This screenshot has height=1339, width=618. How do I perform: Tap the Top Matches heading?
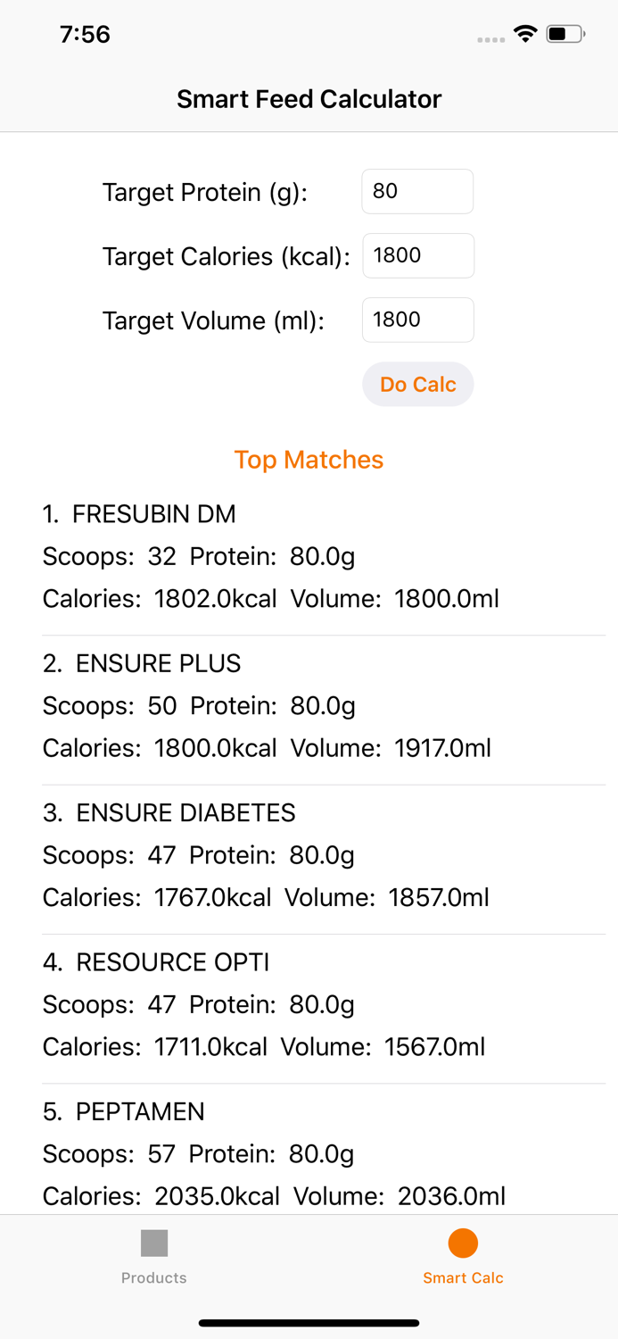[x=309, y=459]
